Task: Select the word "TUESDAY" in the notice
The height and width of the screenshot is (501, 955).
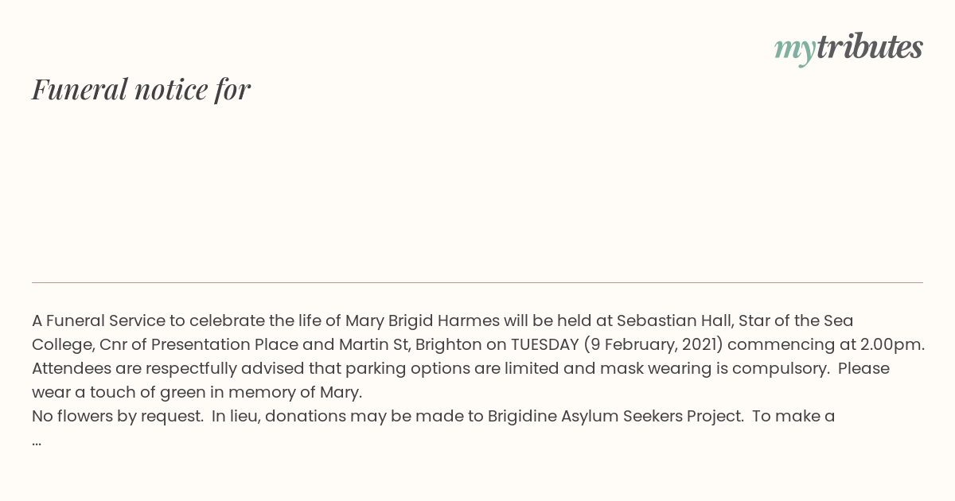Action: 544,345
